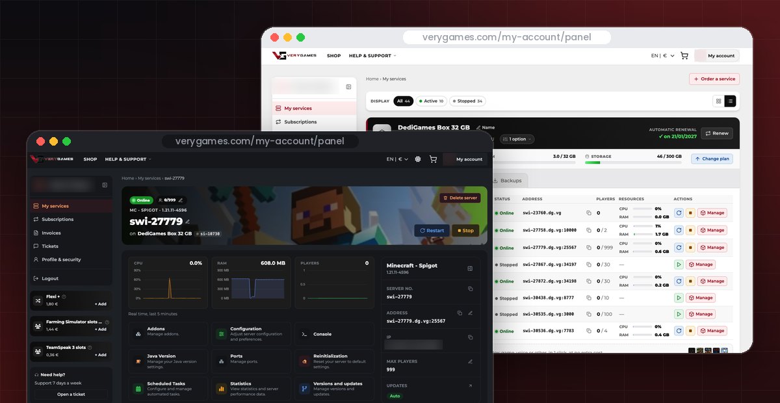This screenshot has height=403, width=780.
Task: Open Subscriptions in the light window sidebar
Action: 315,122
